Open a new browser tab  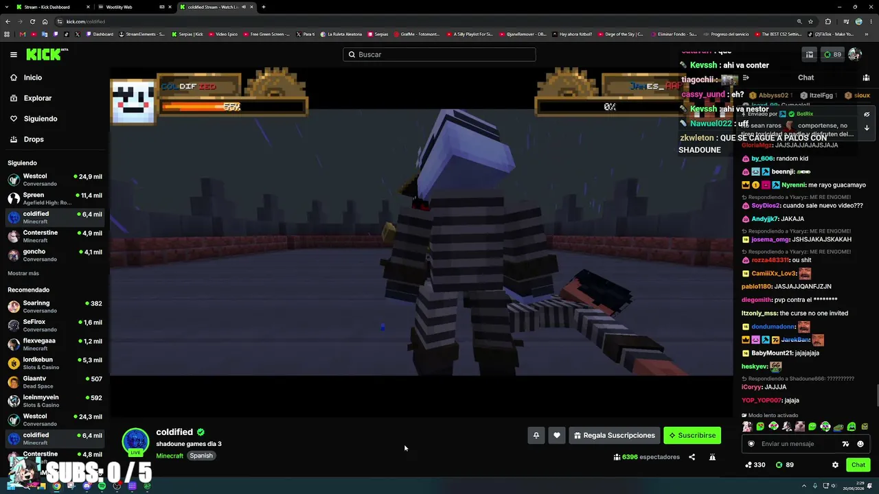[x=264, y=7]
